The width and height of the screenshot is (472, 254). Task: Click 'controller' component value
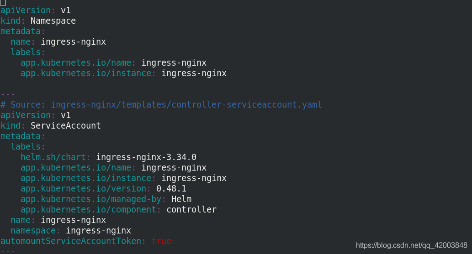[x=191, y=209]
